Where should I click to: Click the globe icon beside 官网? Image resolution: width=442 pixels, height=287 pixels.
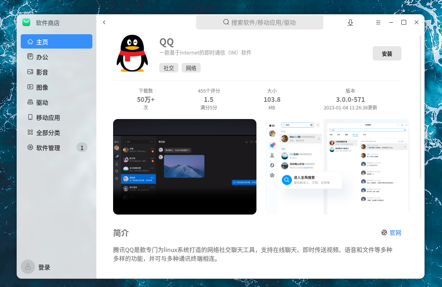coord(384,232)
